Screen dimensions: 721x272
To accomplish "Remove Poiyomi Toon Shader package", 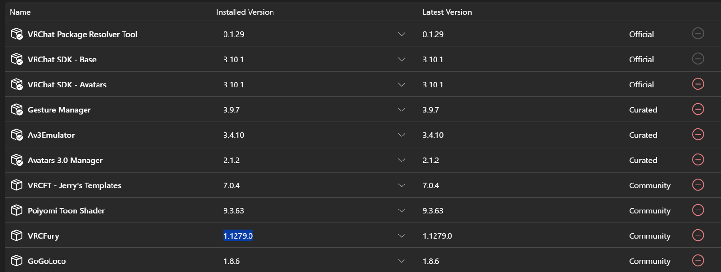I will pyautogui.click(x=698, y=210).
